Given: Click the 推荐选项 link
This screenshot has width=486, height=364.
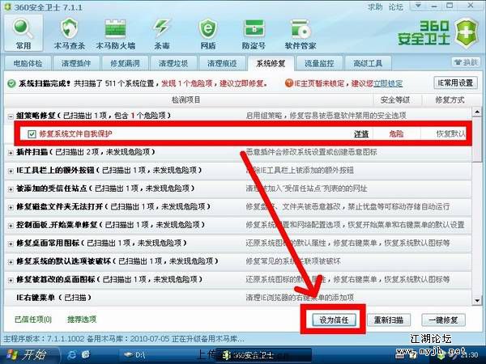Looking at the screenshot, I should [82, 320].
